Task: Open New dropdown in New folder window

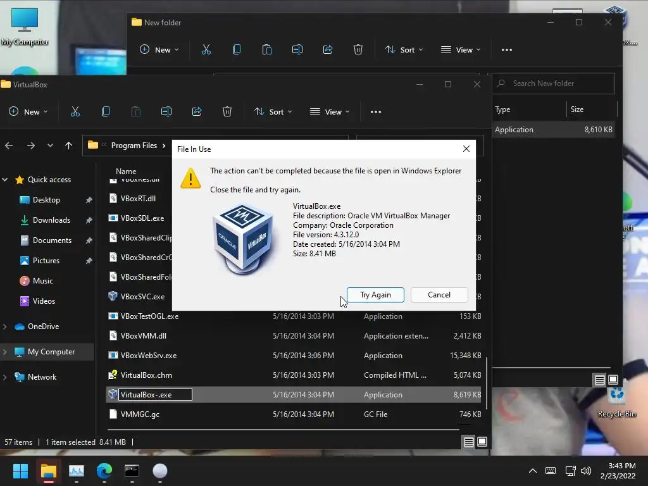Action: pyautogui.click(x=159, y=49)
